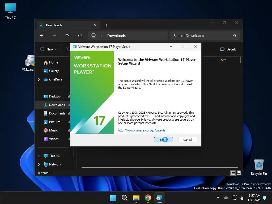The image size is (272, 204).
Task: Open Gallery in the navigation pane
Action: (x=54, y=71)
